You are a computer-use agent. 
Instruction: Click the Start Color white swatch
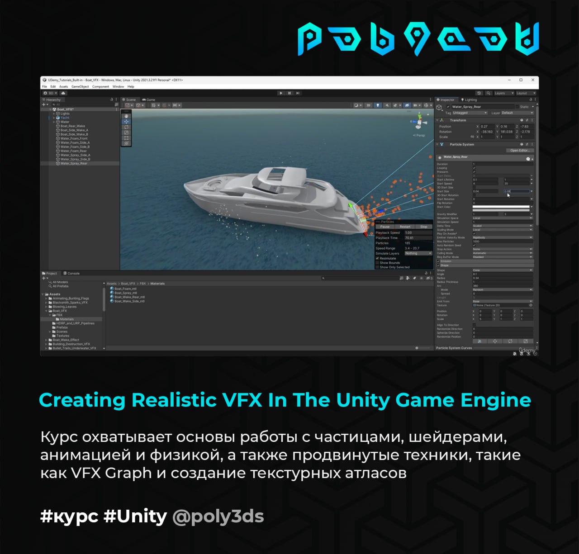501,207
